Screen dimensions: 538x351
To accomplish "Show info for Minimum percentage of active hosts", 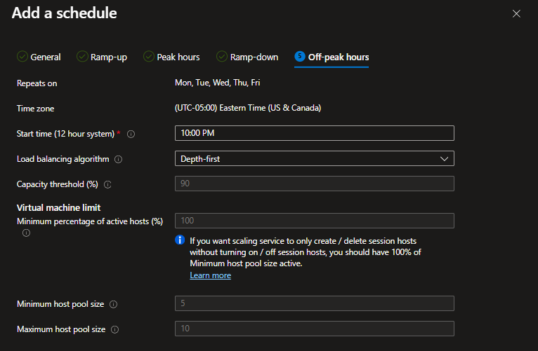I will 26,233.
